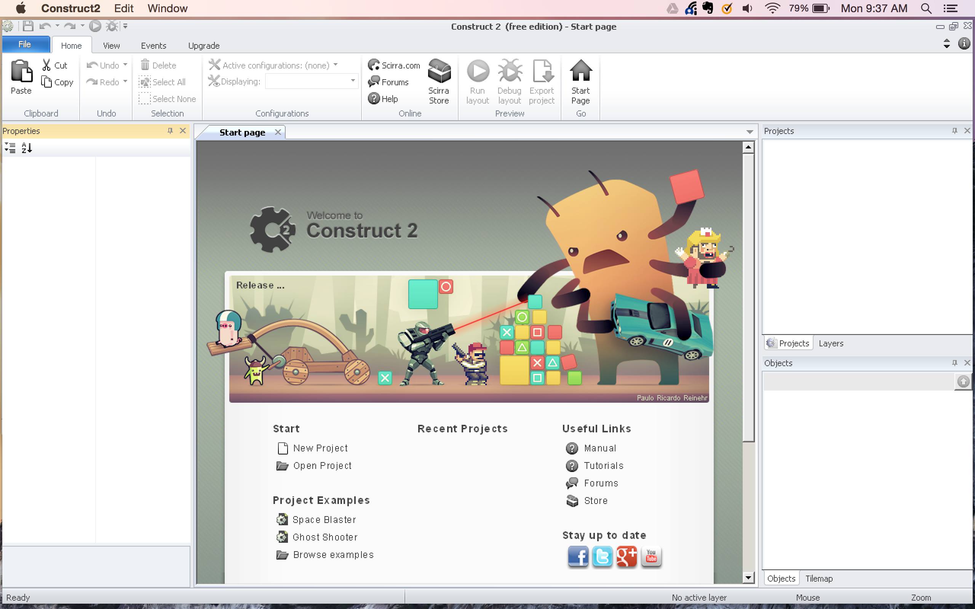This screenshot has width=975, height=609.
Task: Click New Project link on start page
Action: coord(321,447)
